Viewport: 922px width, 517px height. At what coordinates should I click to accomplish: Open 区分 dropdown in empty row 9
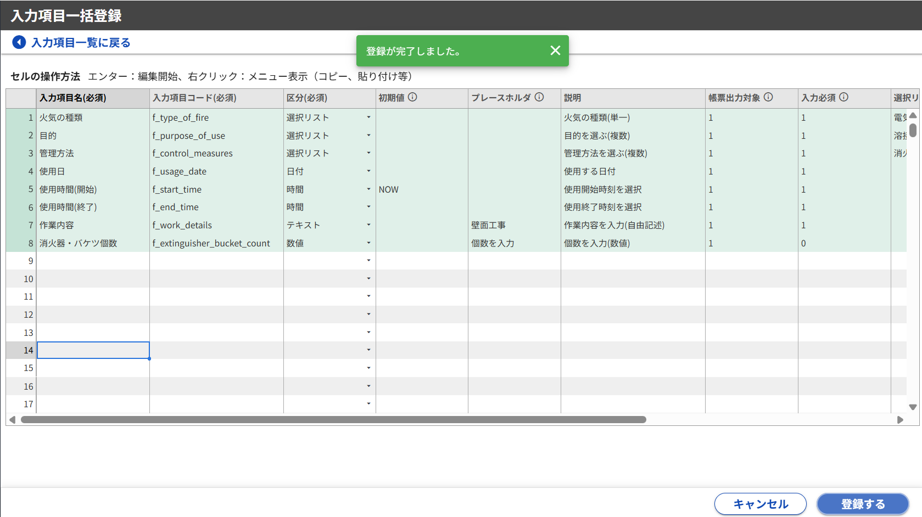point(368,261)
